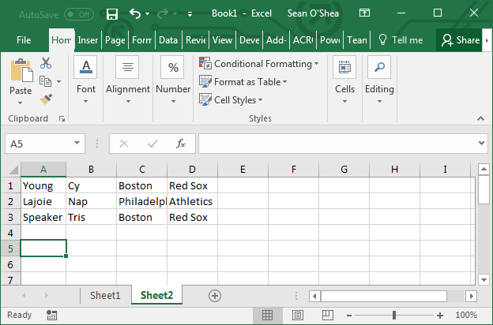Click the Paste clipboard icon
Screen dimensions: 493x325
tap(21, 71)
